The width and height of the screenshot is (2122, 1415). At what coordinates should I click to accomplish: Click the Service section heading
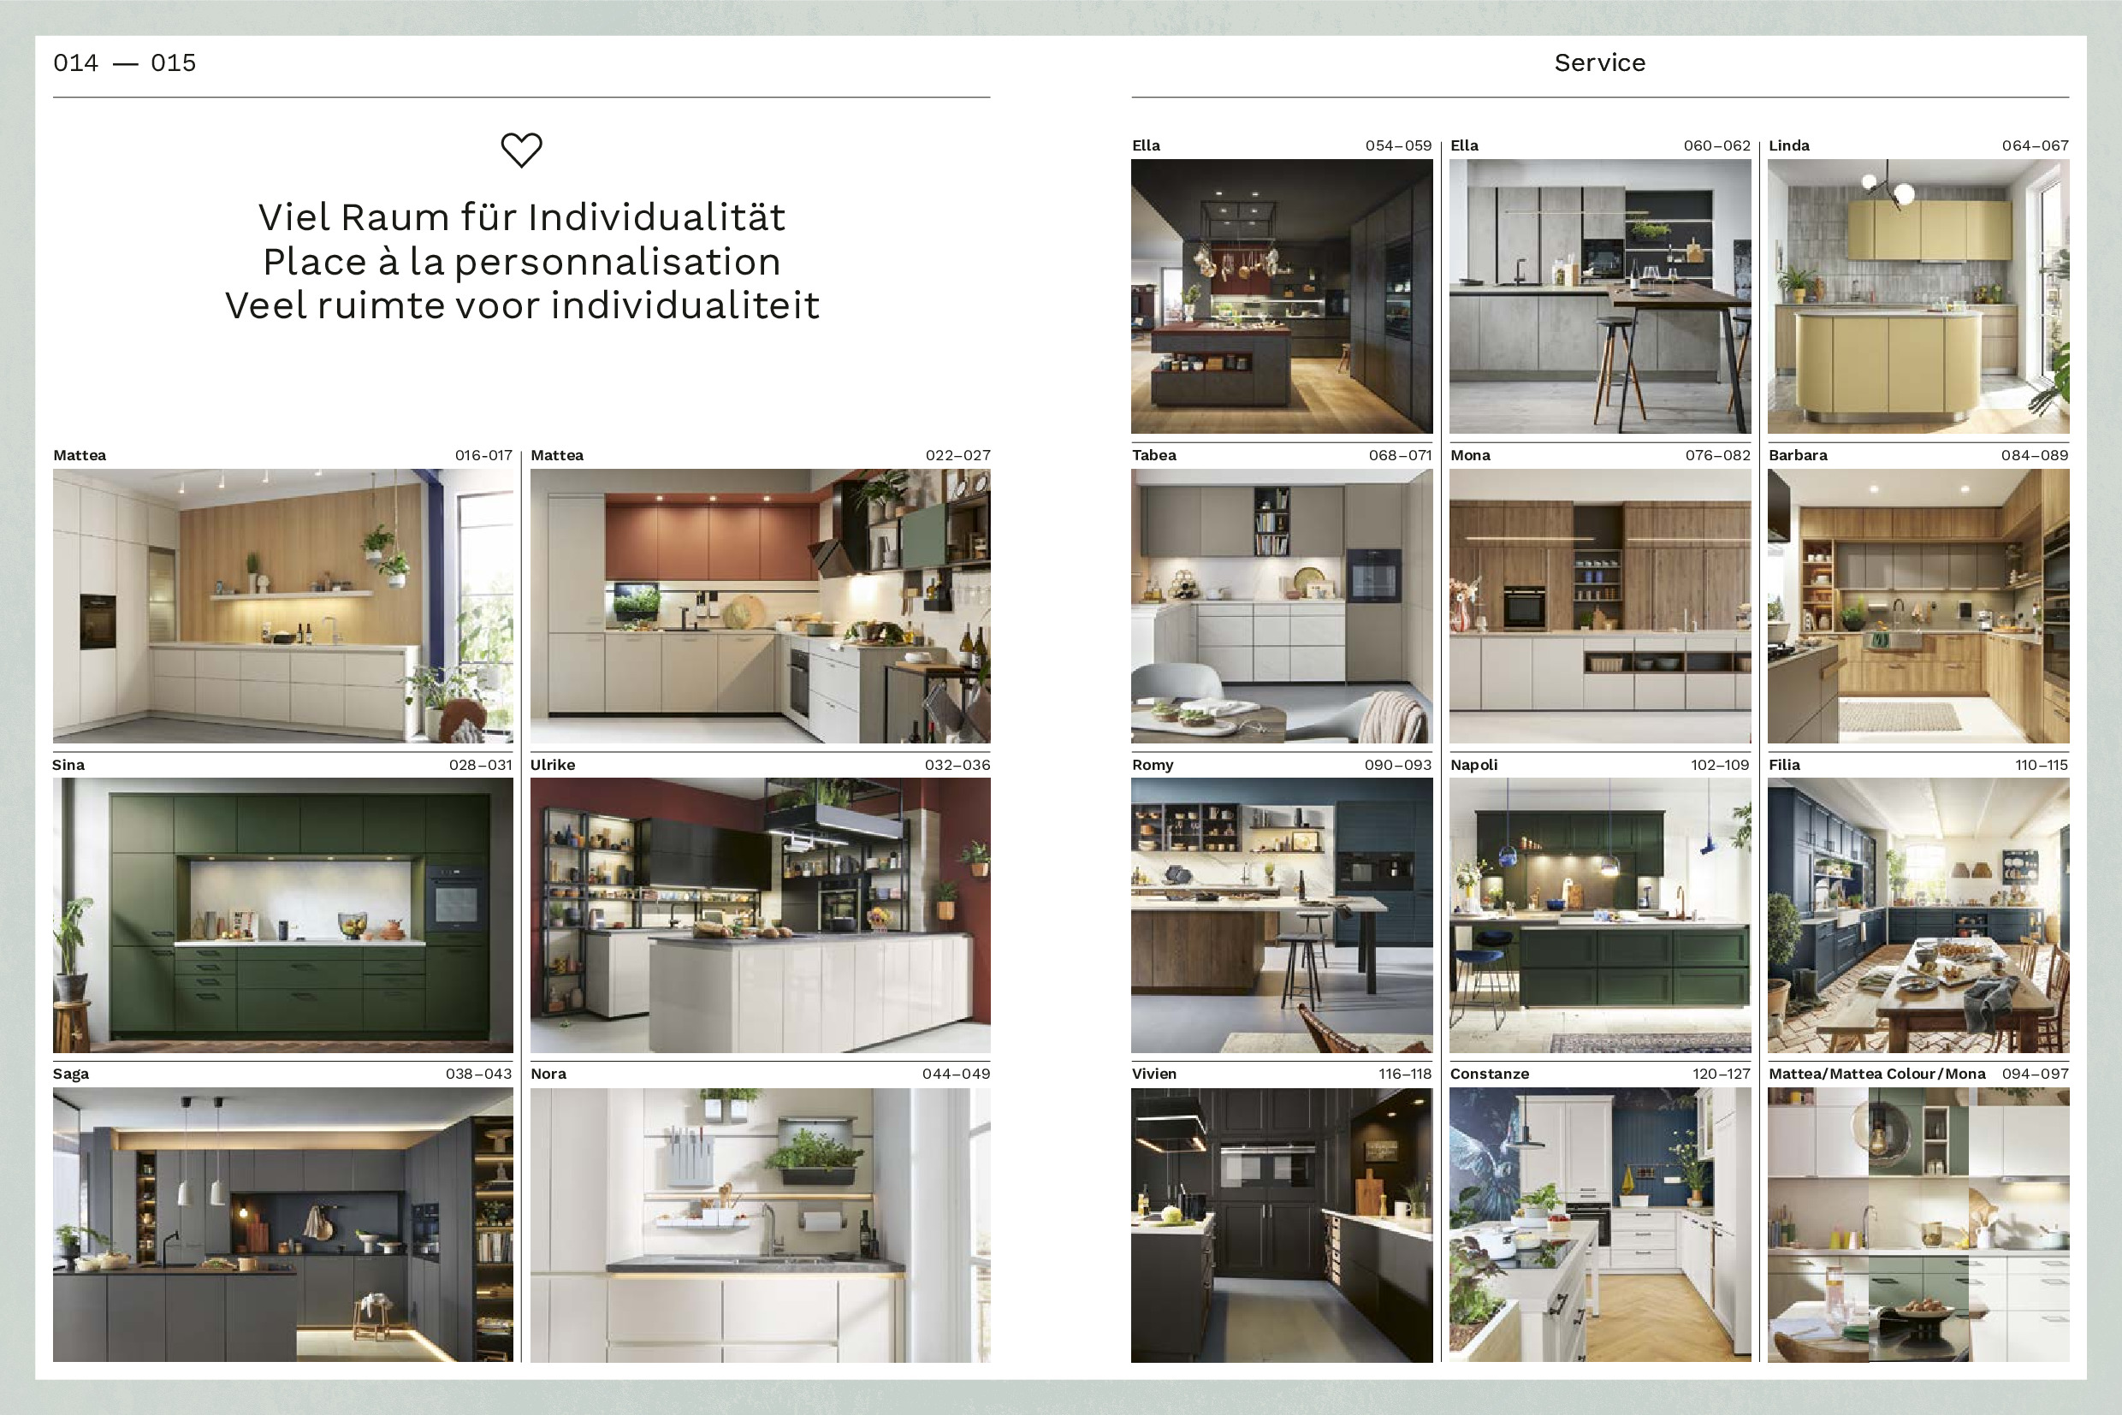1599,62
